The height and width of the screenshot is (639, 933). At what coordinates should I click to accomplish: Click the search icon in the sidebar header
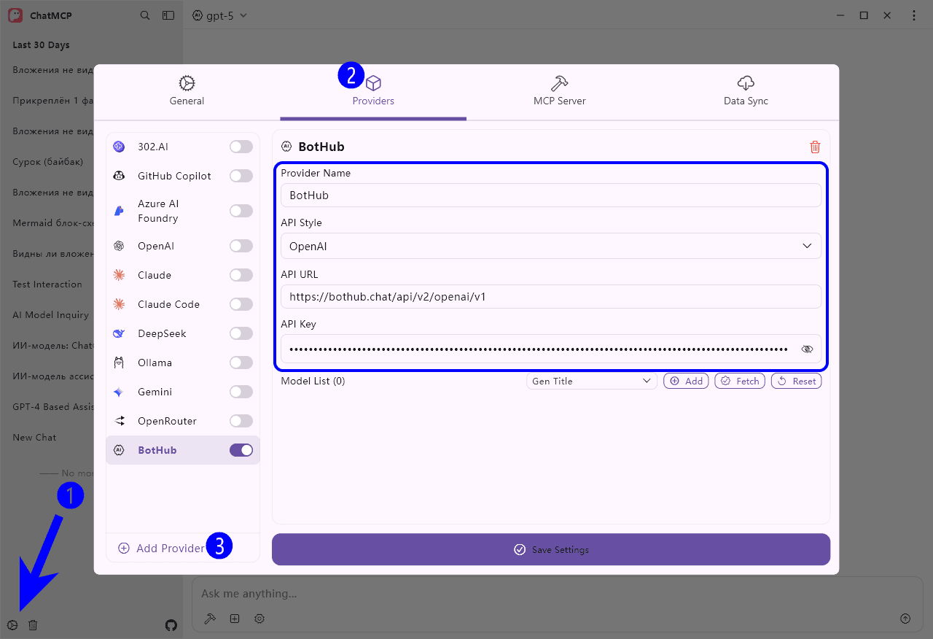point(145,15)
